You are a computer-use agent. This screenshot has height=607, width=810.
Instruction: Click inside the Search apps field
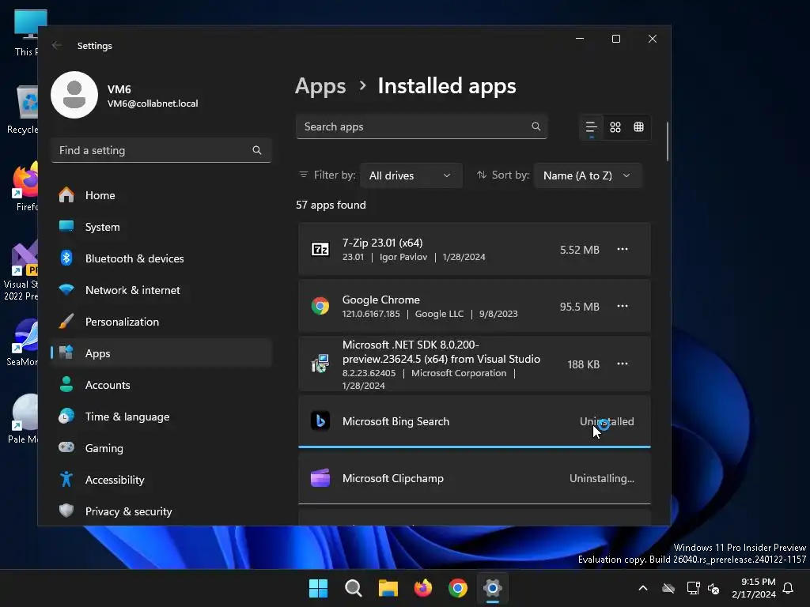422,126
